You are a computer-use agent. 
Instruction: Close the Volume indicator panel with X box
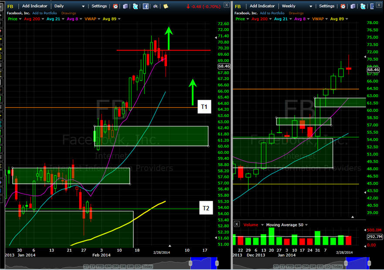point(237,224)
